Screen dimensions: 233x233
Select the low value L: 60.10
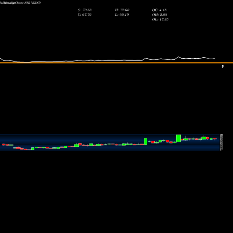[122, 15]
